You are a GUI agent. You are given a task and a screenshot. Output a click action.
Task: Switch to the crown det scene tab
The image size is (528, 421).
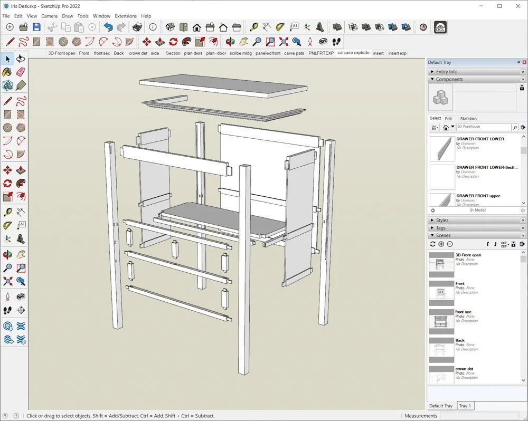point(138,53)
